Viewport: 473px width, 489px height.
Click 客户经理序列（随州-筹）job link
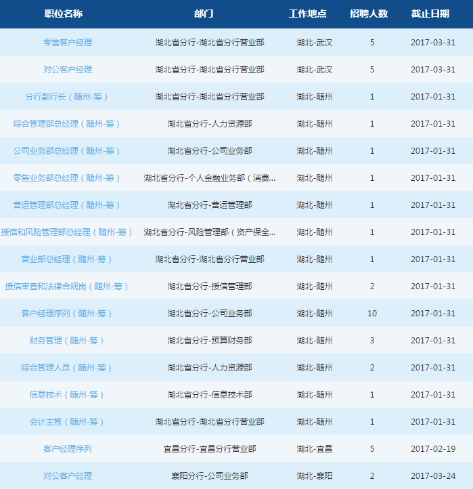(67, 314)
